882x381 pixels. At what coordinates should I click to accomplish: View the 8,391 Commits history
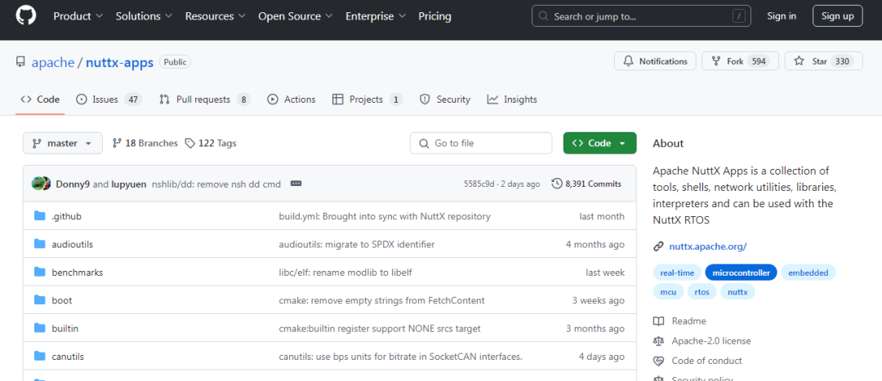(x=586, y=184)
